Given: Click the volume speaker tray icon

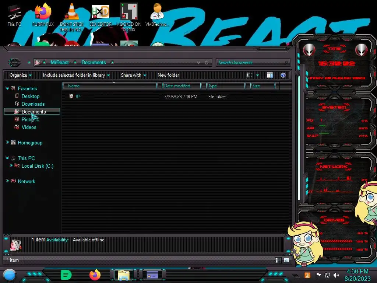Looking at the screenshot, I should click(x=336, y=275).
